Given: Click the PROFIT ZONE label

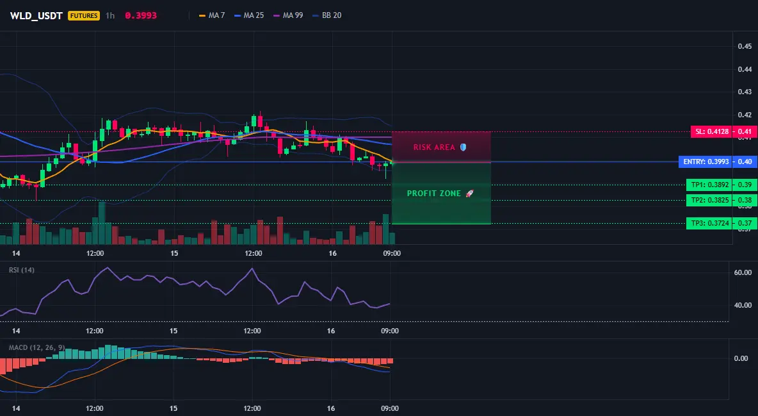Looking at the screenshot, I should pos(434,193).
